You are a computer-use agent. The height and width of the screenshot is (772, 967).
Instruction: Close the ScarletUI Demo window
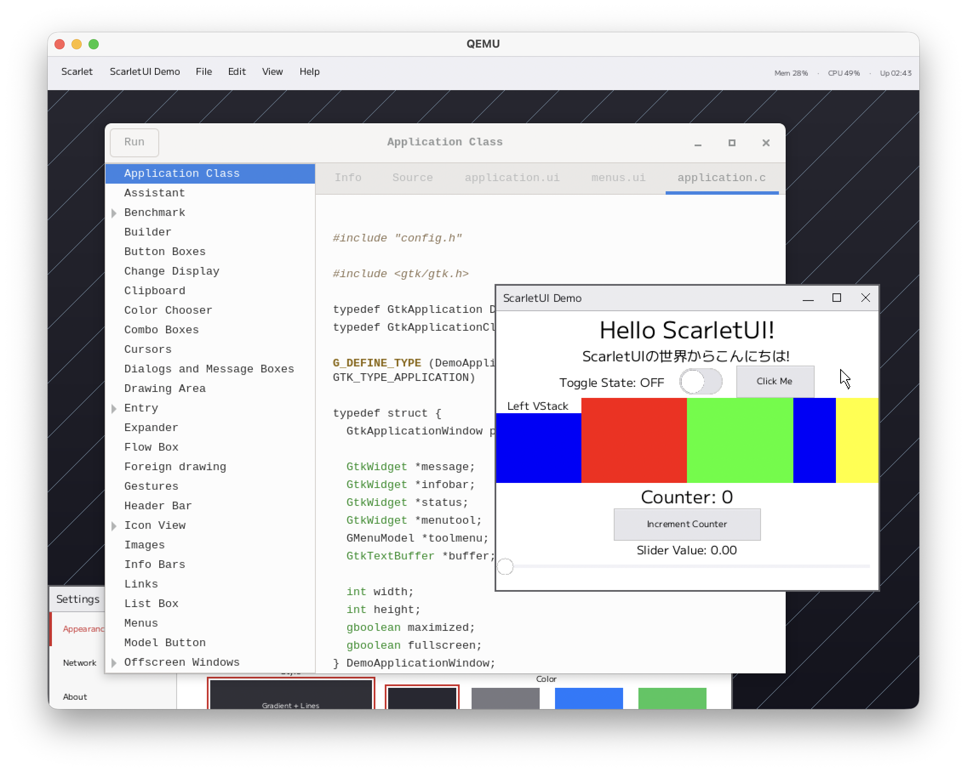(865, 298)
